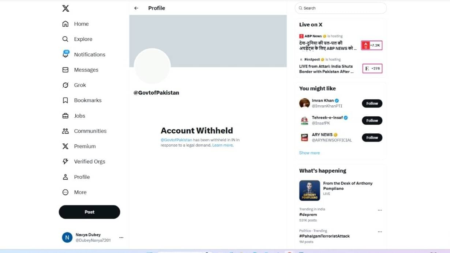
Task: Open account options beside Navya Dubey
Action: point(121,237)
